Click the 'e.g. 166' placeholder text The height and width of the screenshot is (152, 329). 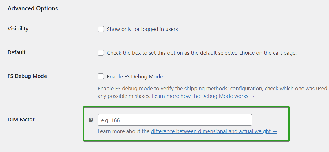pyautogui.click(x=110, y=120)
